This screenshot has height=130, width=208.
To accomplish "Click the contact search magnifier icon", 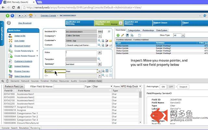I will (x=99, y=45).
